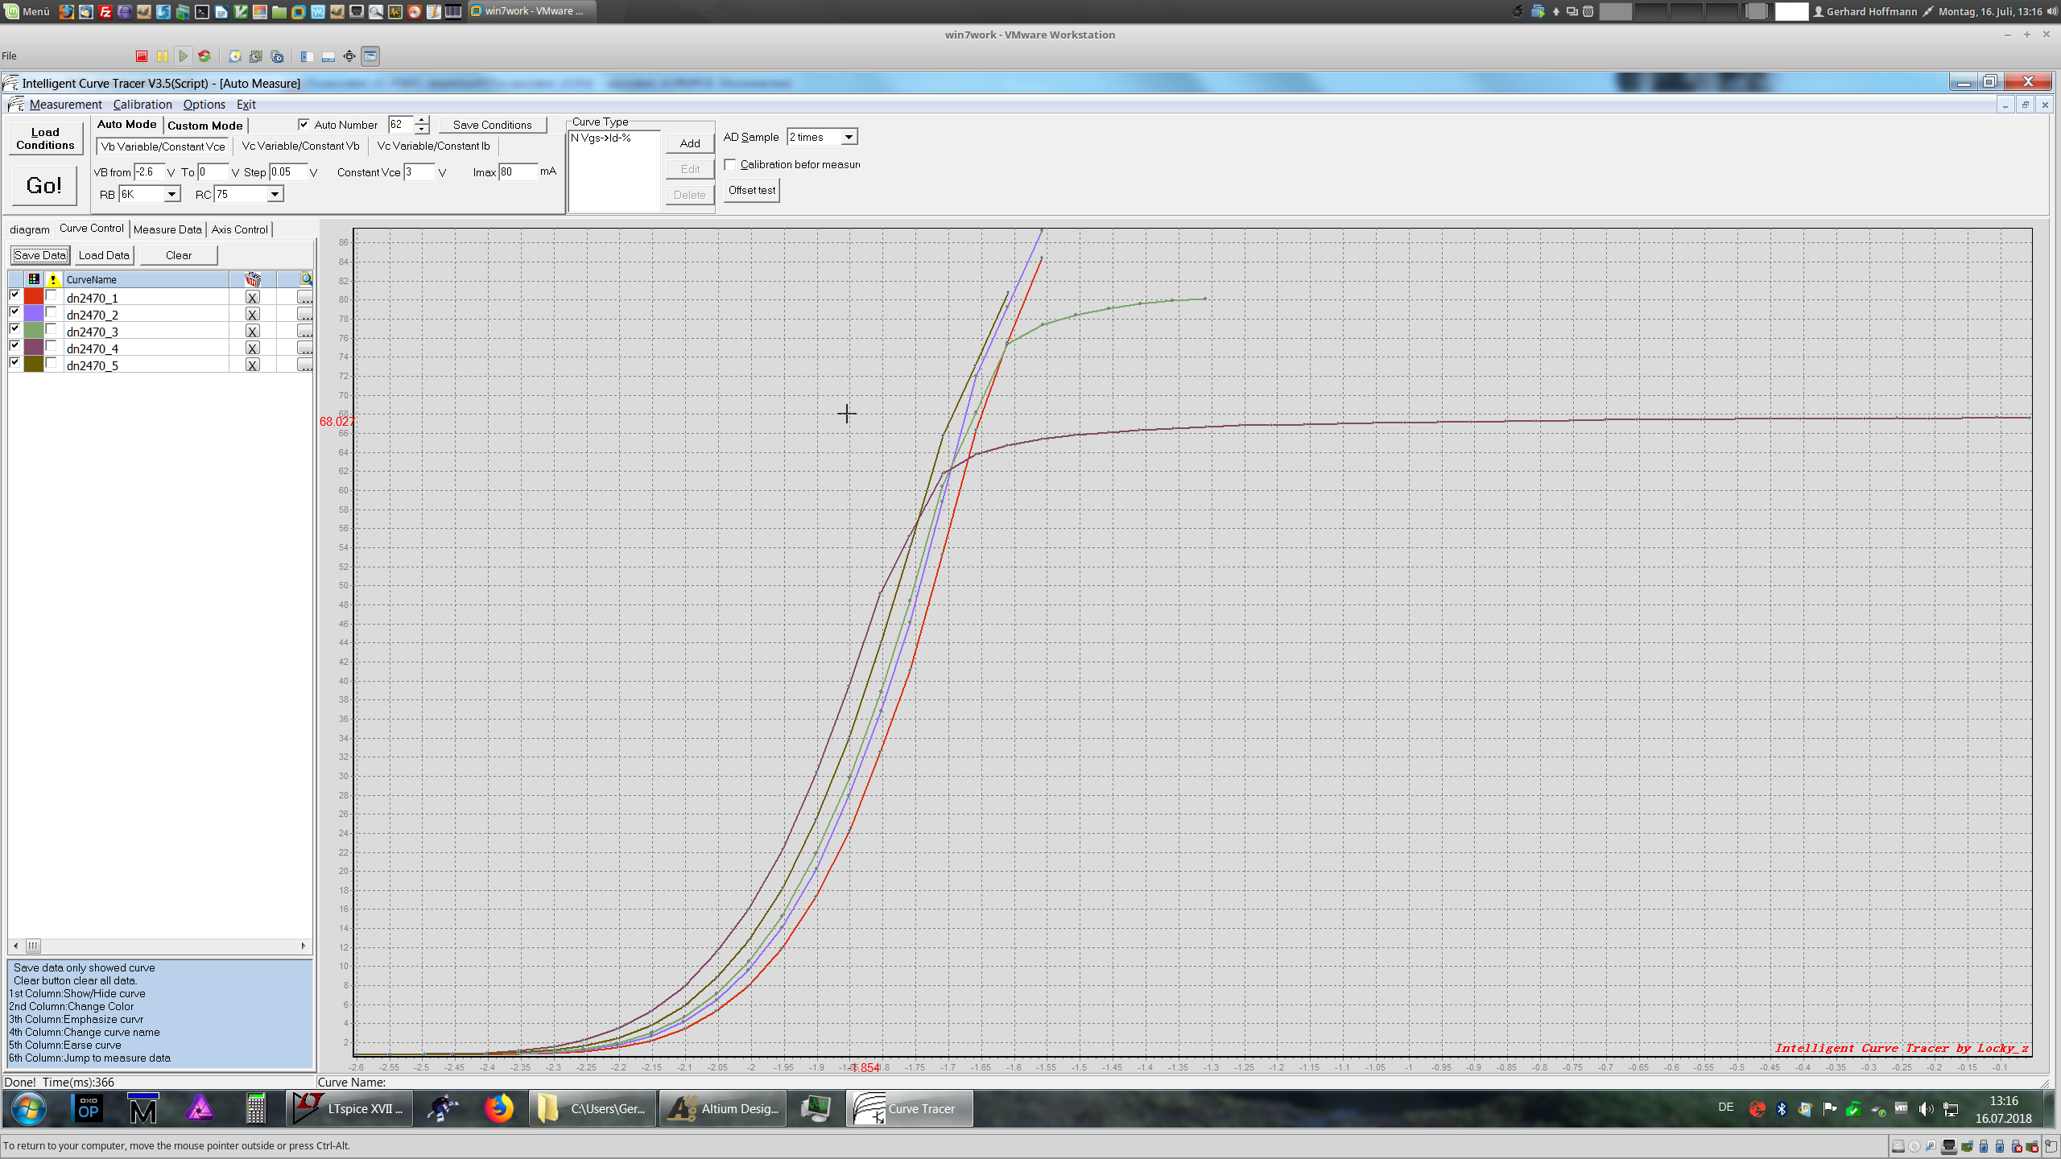Click the Imax current input field
The width and height of the screenshot is (2061, 1159).
pos(518,172)
